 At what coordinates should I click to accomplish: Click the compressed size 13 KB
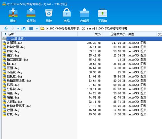pos(121,60)
